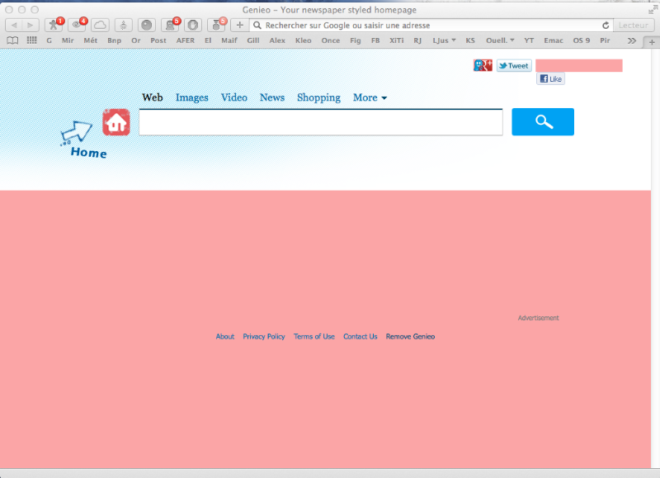Click the address bar search field
Screen dimensions: 660x478
(425, 26)
